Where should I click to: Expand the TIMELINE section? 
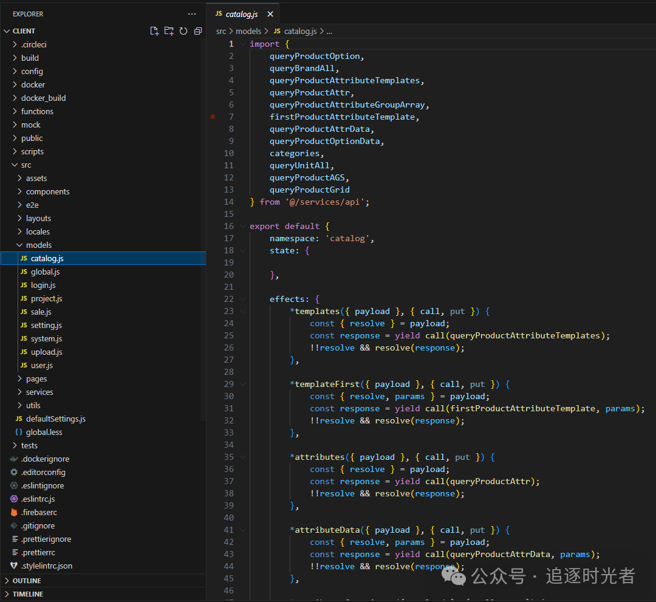27,594
